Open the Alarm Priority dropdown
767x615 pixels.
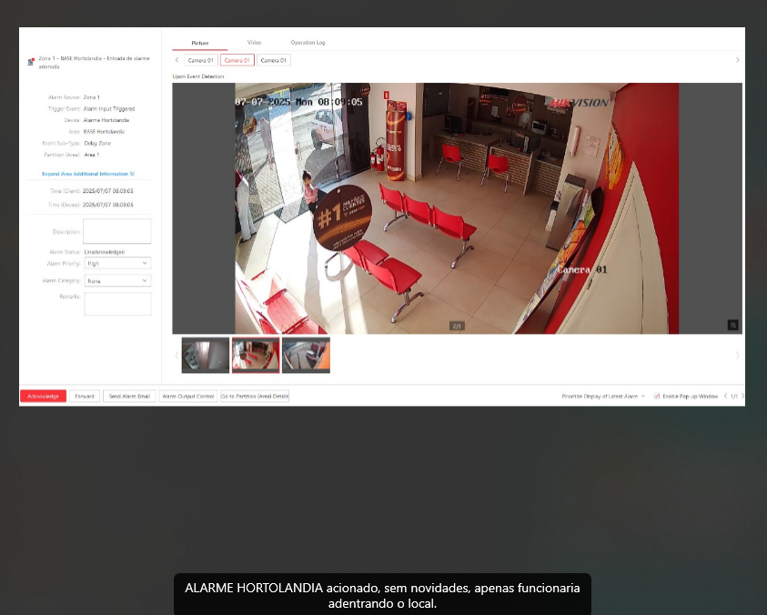[117, 263]
